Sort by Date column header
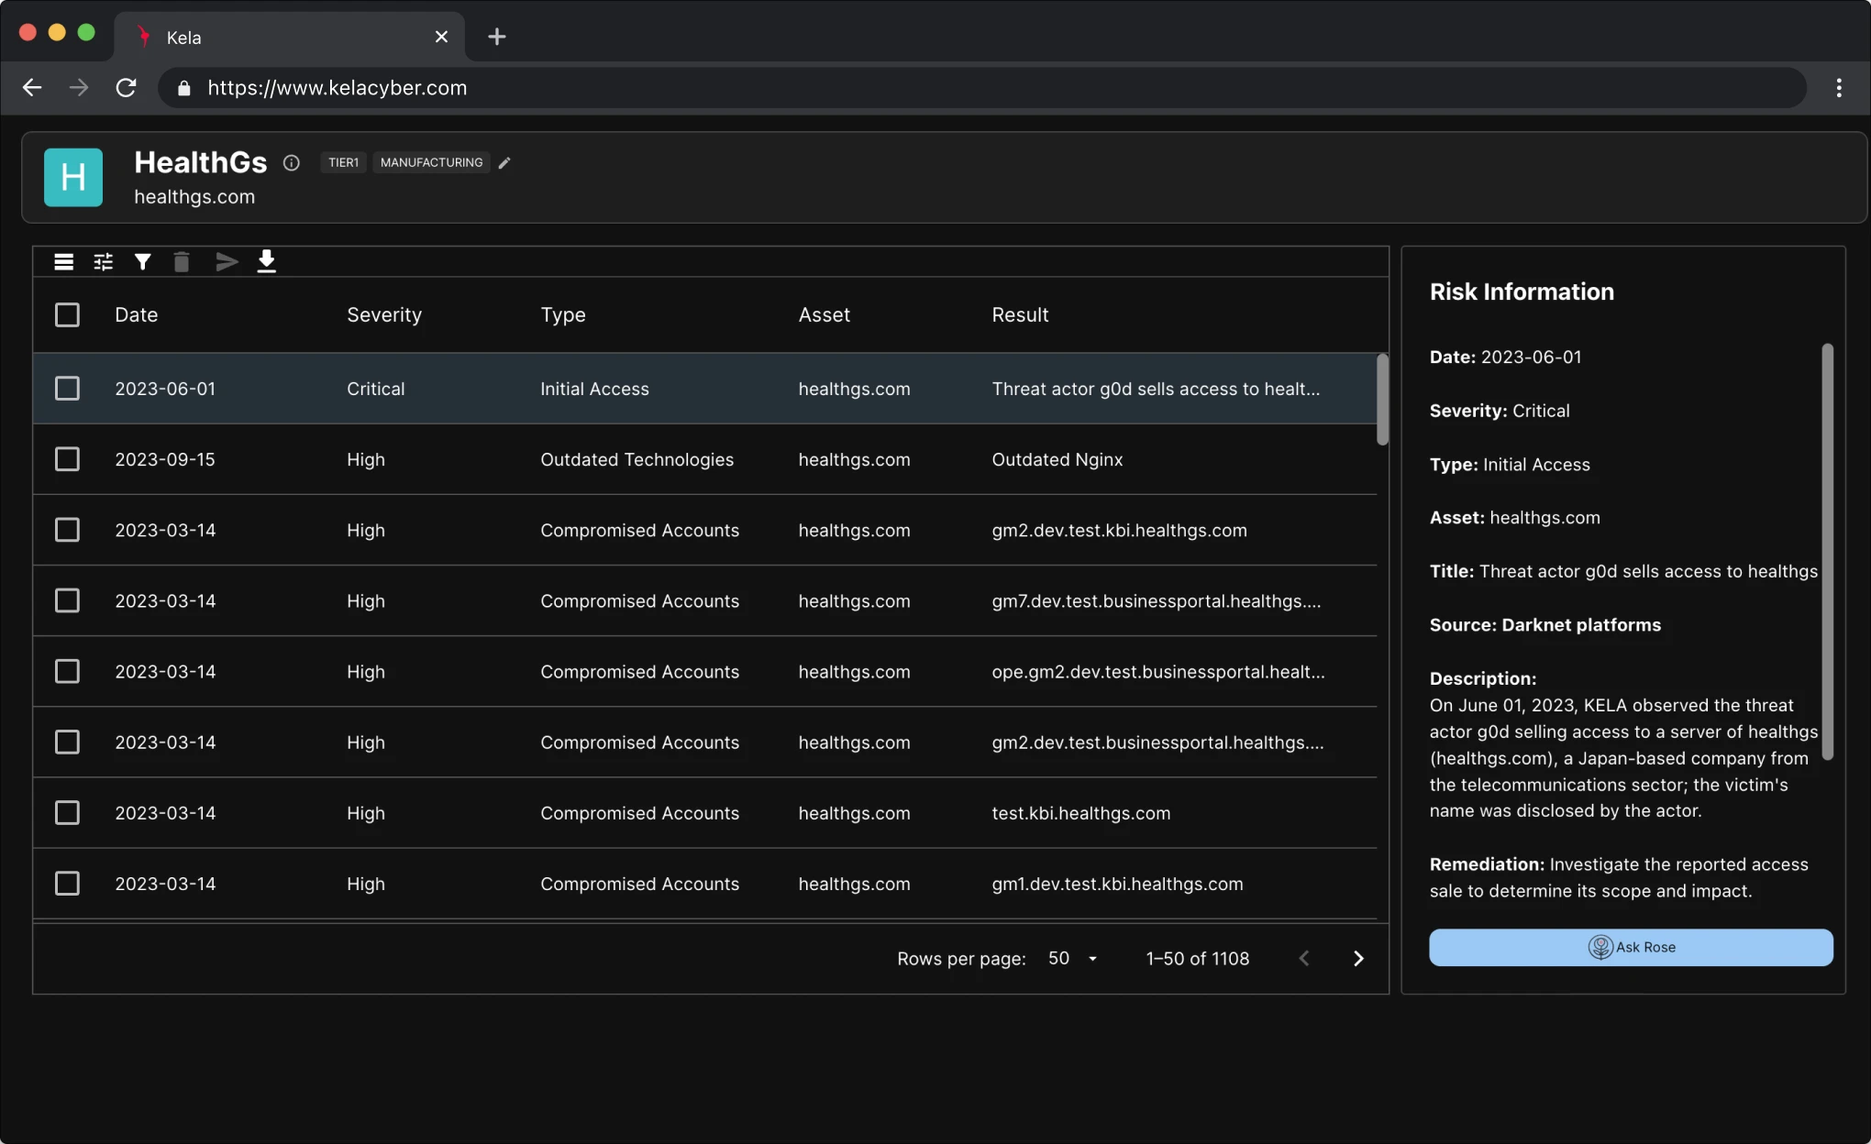Viewport: 1871px width, 1144px height. point(136,315)
